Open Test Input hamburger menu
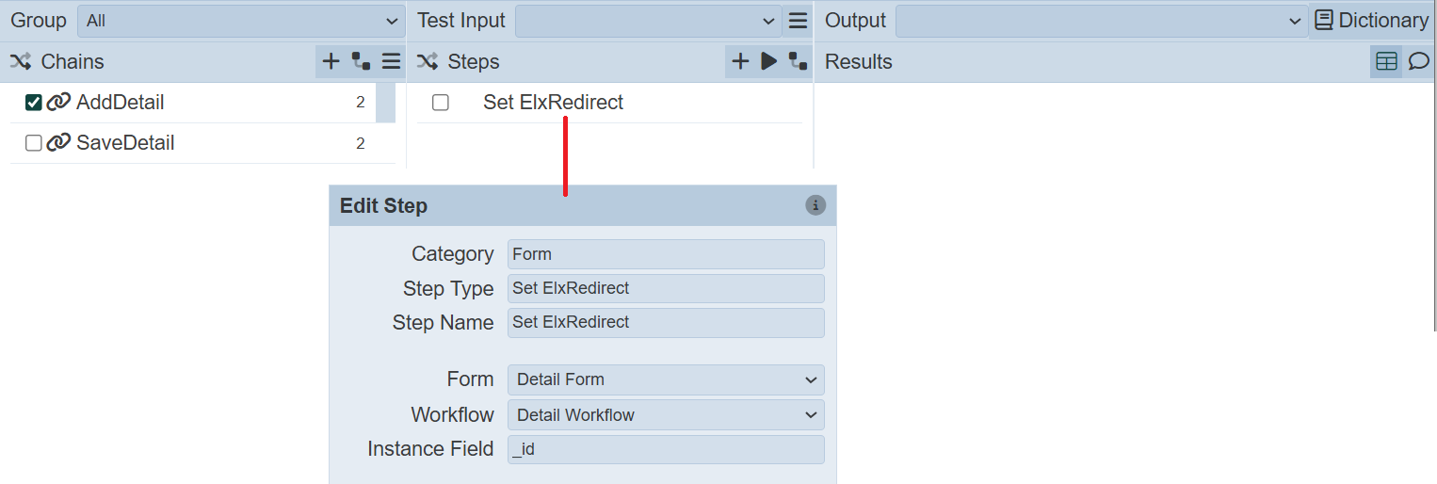The width and height of the screenshot is (1437, 484). tap(798, 21)
